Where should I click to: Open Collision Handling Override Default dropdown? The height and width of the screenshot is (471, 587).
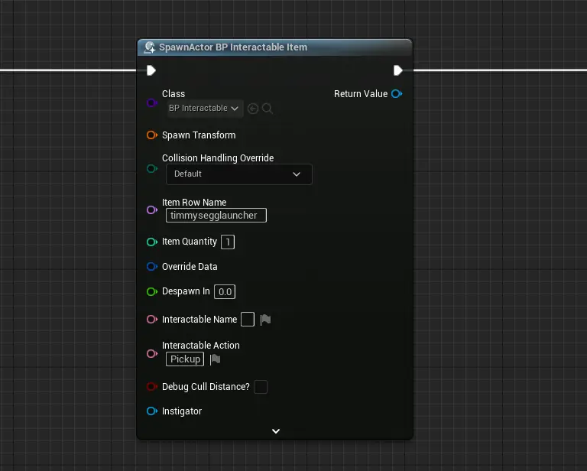coord(238,174)
